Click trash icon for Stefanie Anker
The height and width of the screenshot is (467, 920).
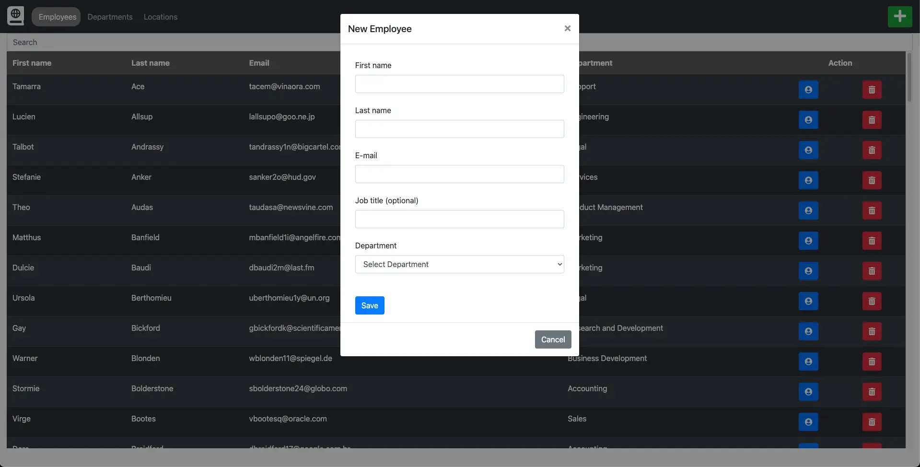tap(871, 180)
